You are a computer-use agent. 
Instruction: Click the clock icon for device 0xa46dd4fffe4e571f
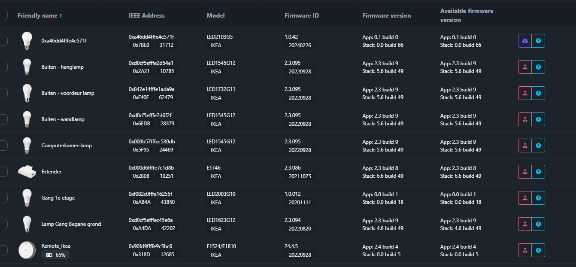coord(538,41)
